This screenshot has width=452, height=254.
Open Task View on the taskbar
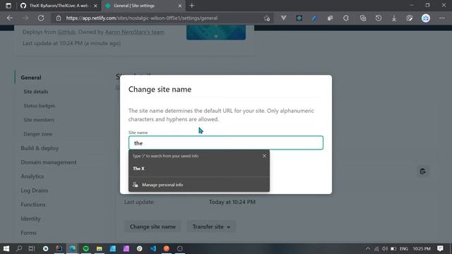pyautogui.click(x=32, y=248)
